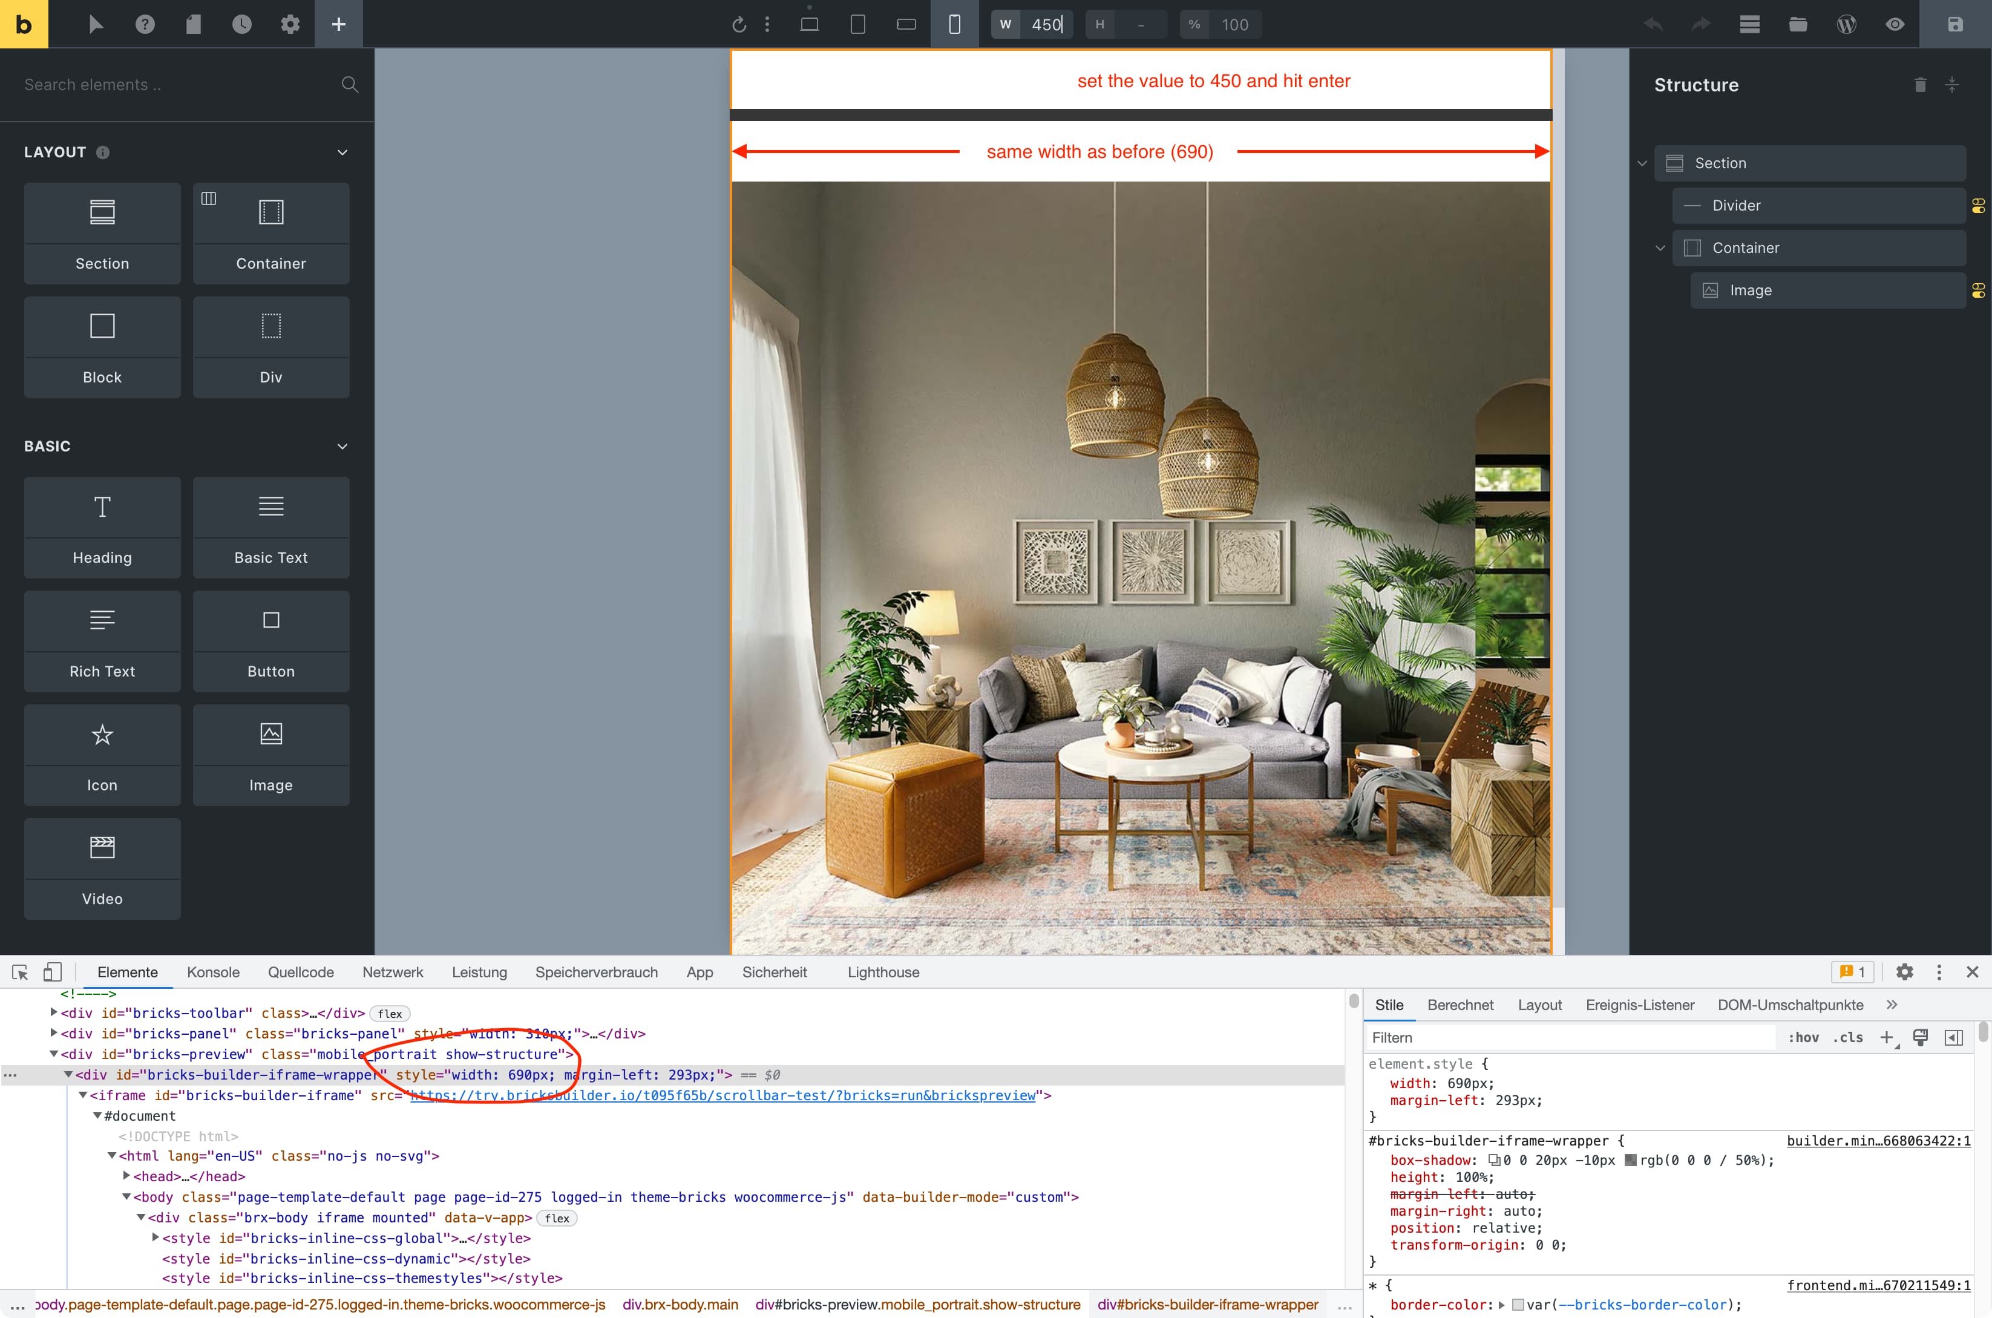The width and height of the screenshot is (1992, 1318).
Task: Click the rendering paintbrush icon in Styles
Action: (x=1921, y=1037)
